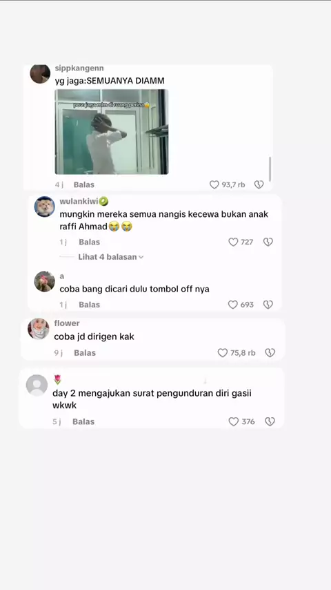The width and height of the screenshot is (331, 590).
Task: Reply to wulankiwi's comment with Balas
Action: tap(90, 242)
